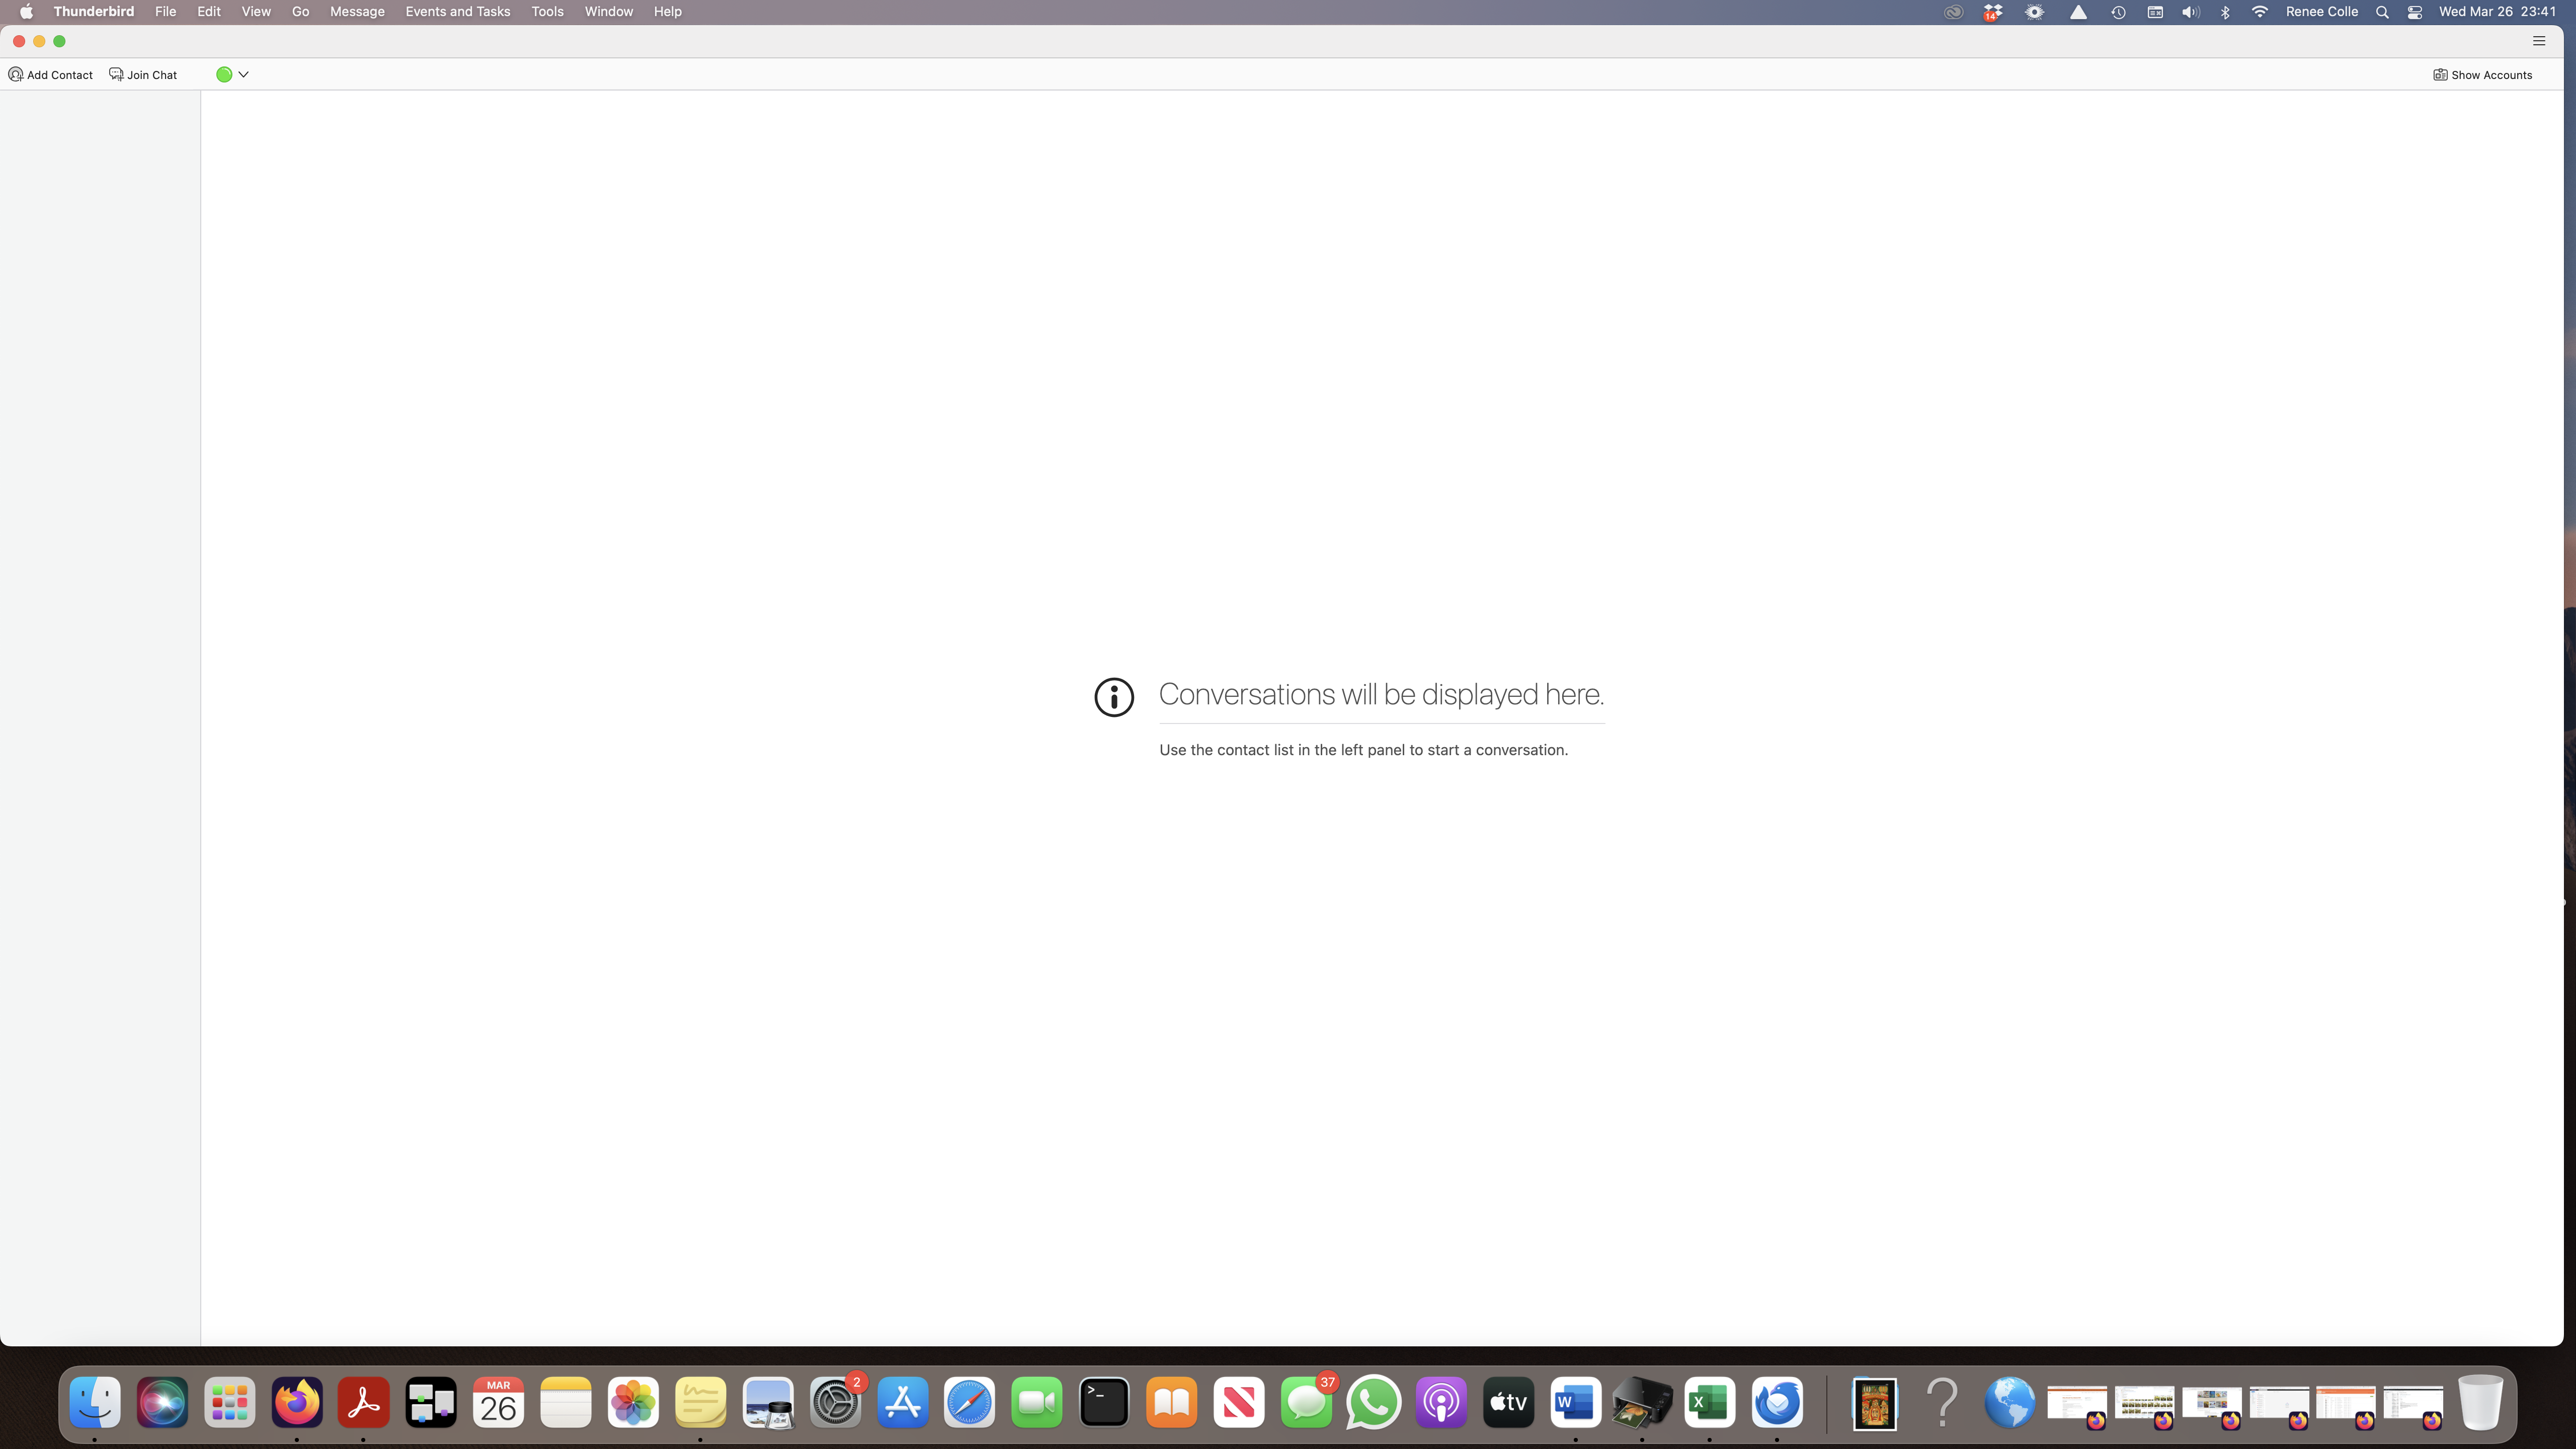Click the Add Contact toolbar button
Image resolution: width=2576 pixels, height=1449 pixels.
(51, 75)
